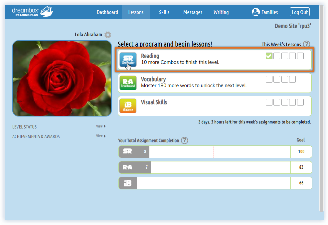Open the SeeReader program icon

pyautogui.click(x=128, y=60)
